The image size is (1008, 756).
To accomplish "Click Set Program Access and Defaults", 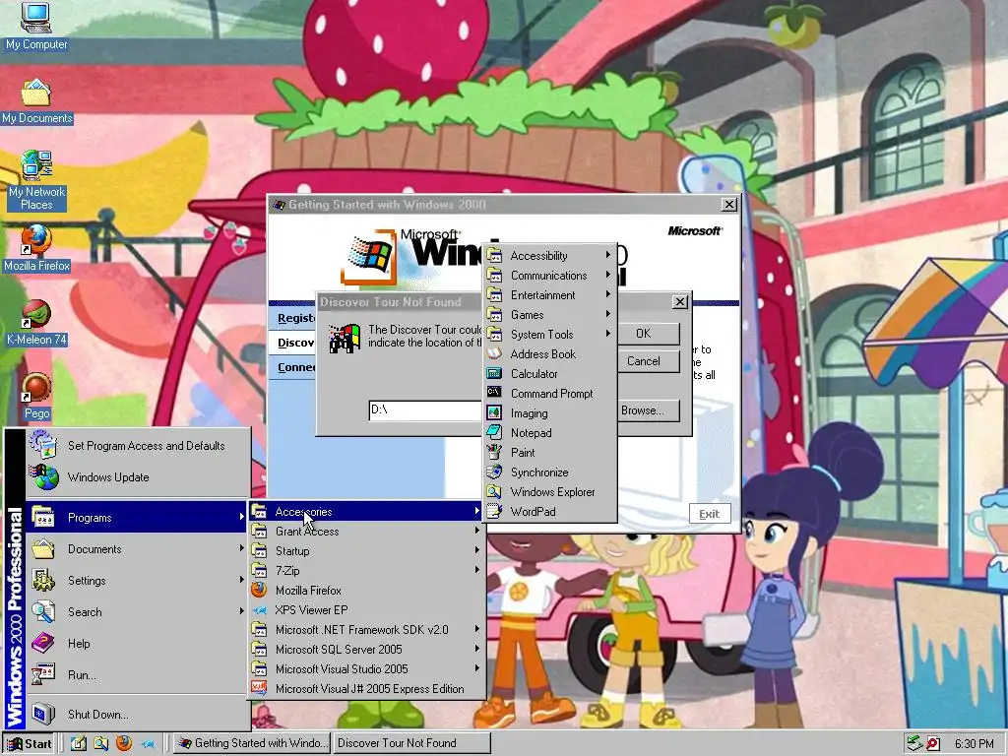I will point(137,446).
